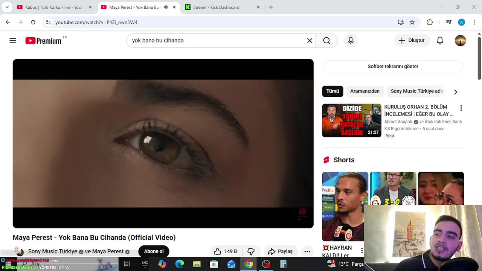Open Ahmet Anapalı channel link
The image size is (482, 271).
(398, 122)
